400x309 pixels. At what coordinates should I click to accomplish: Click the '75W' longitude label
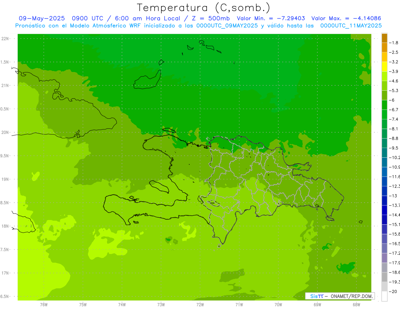point(83,305)
